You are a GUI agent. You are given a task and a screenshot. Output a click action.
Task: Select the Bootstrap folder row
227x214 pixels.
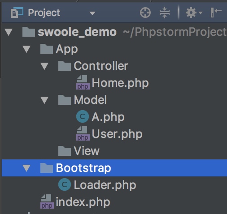(x=114, y=168)
